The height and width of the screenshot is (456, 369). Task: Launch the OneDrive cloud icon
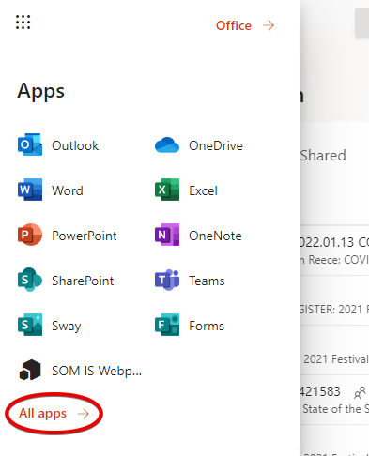(x=167, y=145)
